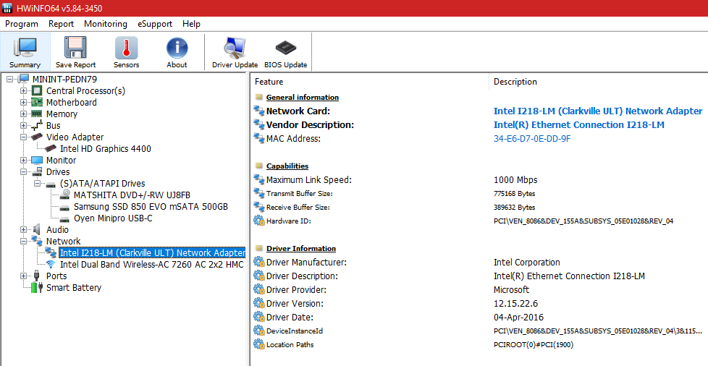This screenshot has height=366, width=708.
Task: Click the Driver Version value 12.15.22.6
Action: click(515, 303)
